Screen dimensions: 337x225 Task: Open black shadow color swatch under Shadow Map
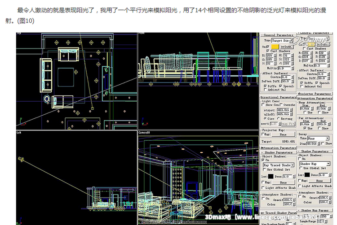click(x=307, y=175)
